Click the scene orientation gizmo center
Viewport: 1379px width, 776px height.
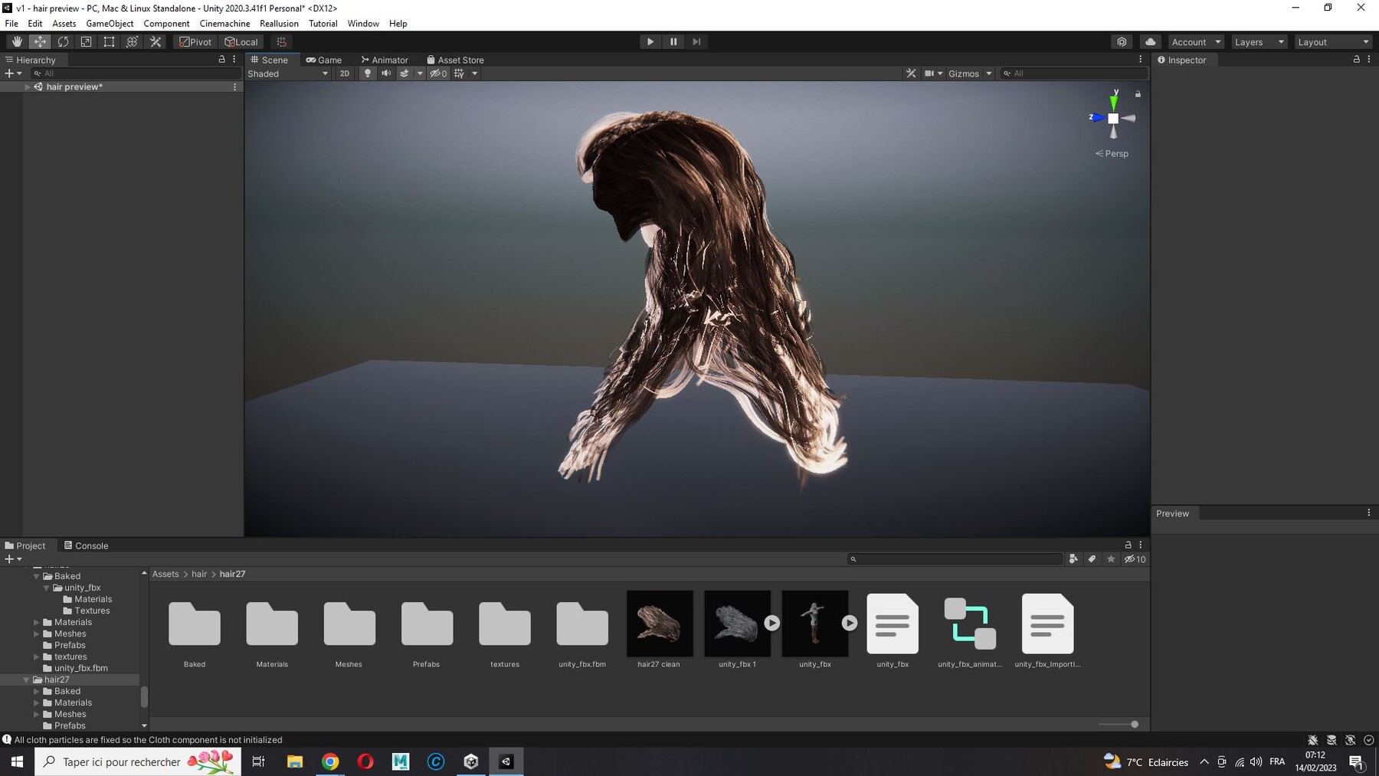tap(1113, 118)
